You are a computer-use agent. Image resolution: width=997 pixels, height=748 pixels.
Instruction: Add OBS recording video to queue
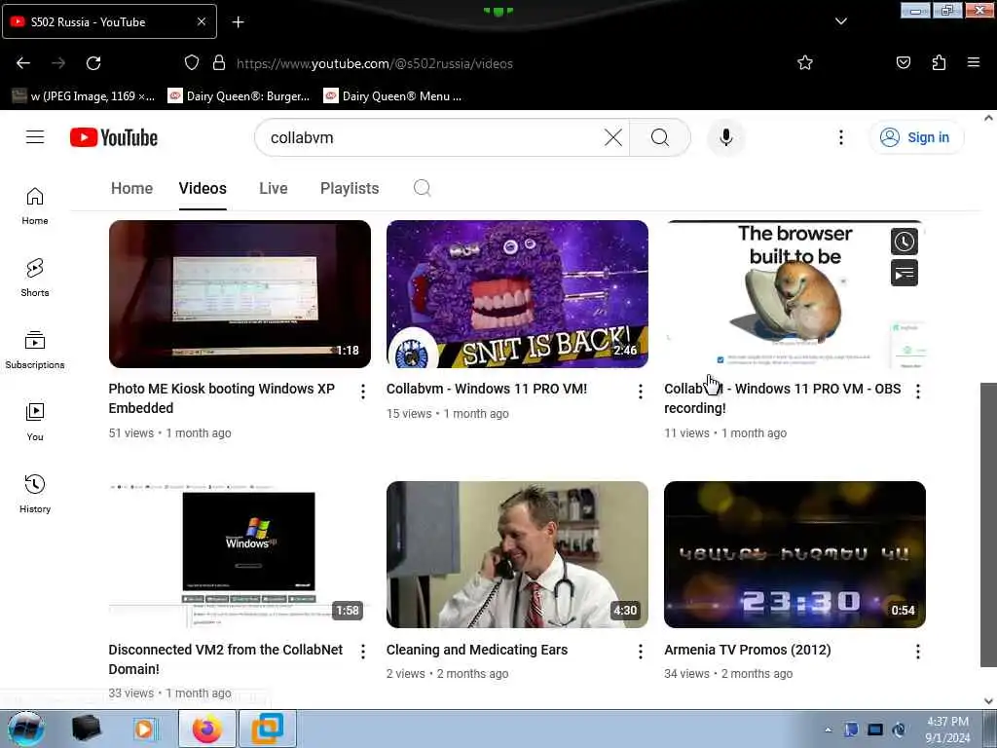pos(904,273)
